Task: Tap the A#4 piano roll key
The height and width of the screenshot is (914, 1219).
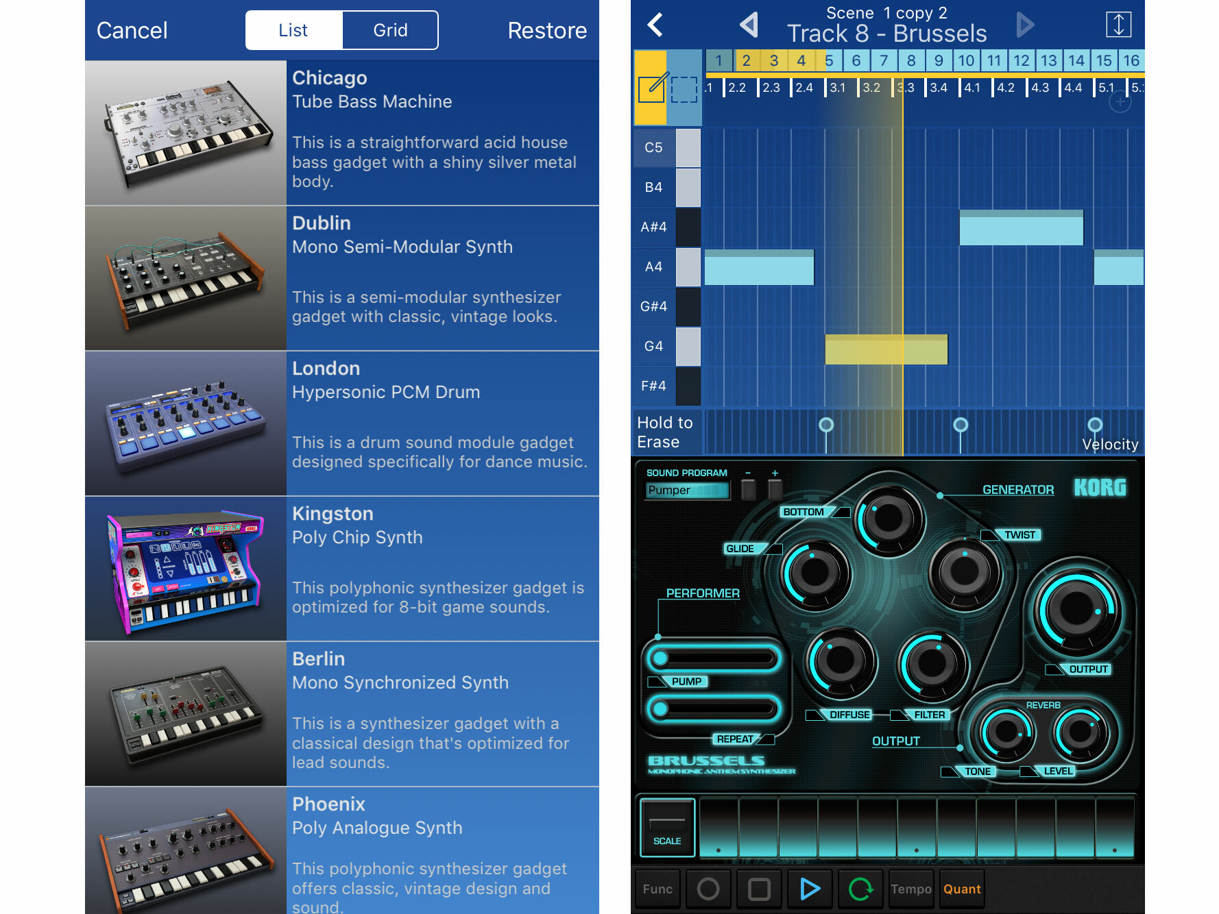Action: point(666,227)
